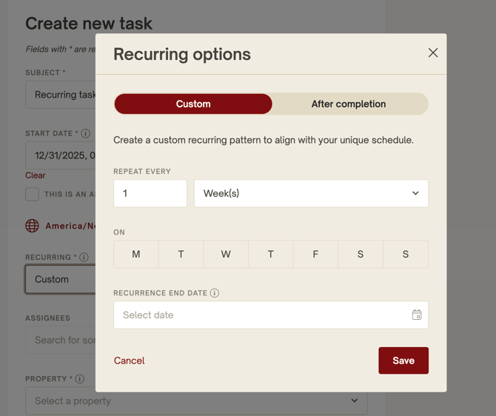Select the Custom tab
This screenshot has height=416, width=496.
tap(193, 104)
